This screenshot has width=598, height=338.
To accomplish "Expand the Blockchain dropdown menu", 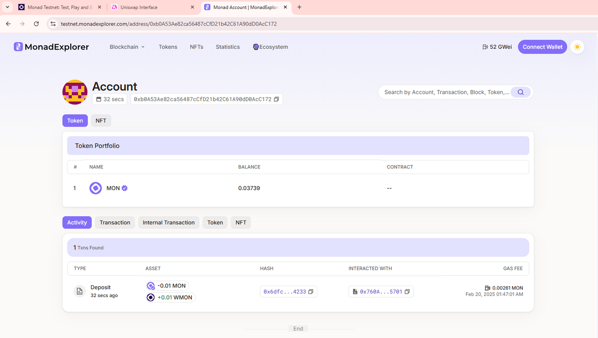I will pos(127,47).
